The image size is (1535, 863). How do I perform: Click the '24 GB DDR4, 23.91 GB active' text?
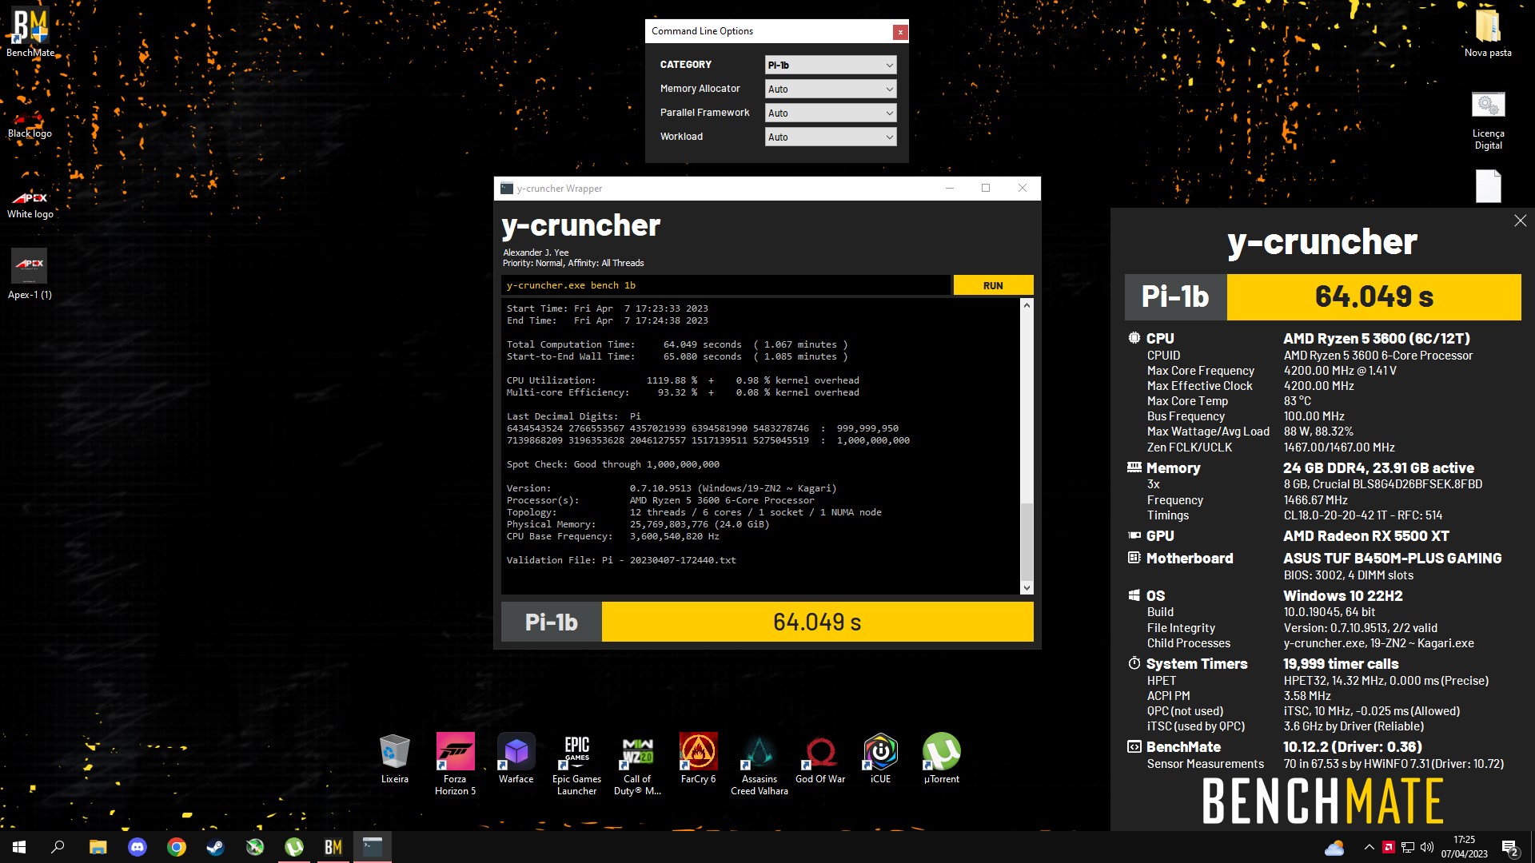[x=1378, y=468]
